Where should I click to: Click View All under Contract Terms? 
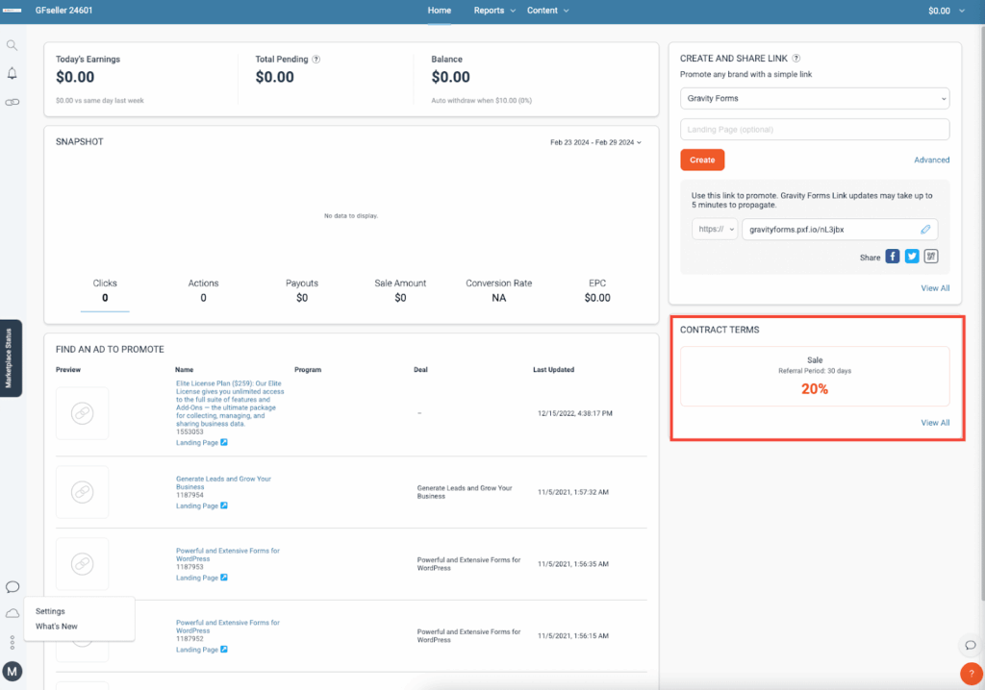click(x=935, y=423)
